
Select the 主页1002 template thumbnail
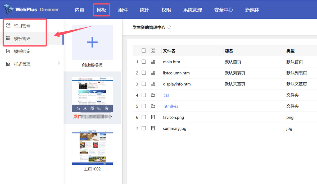click(x=92, y=147)
